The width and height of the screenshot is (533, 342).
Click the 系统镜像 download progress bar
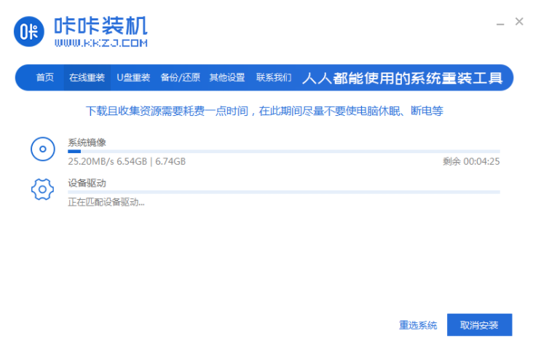[284, 152]
